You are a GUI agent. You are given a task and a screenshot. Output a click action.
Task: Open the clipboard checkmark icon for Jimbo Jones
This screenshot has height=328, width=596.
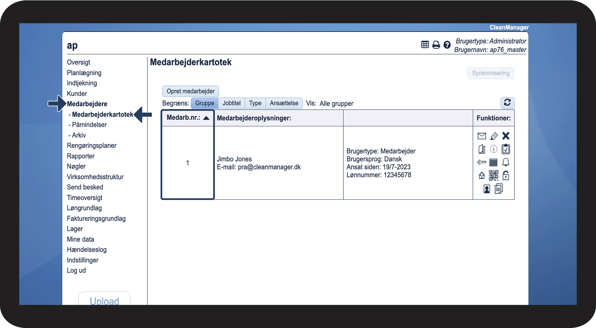[x=506, y=149]
